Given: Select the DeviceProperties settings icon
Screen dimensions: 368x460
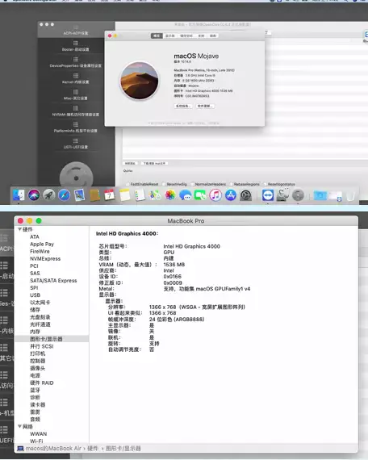Looking at the screenshot, I should pyautogui.click(x=76, y=60).
